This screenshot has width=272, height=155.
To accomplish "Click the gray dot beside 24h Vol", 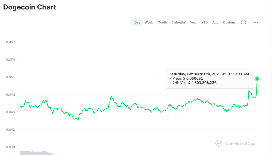I will point(171,83).
